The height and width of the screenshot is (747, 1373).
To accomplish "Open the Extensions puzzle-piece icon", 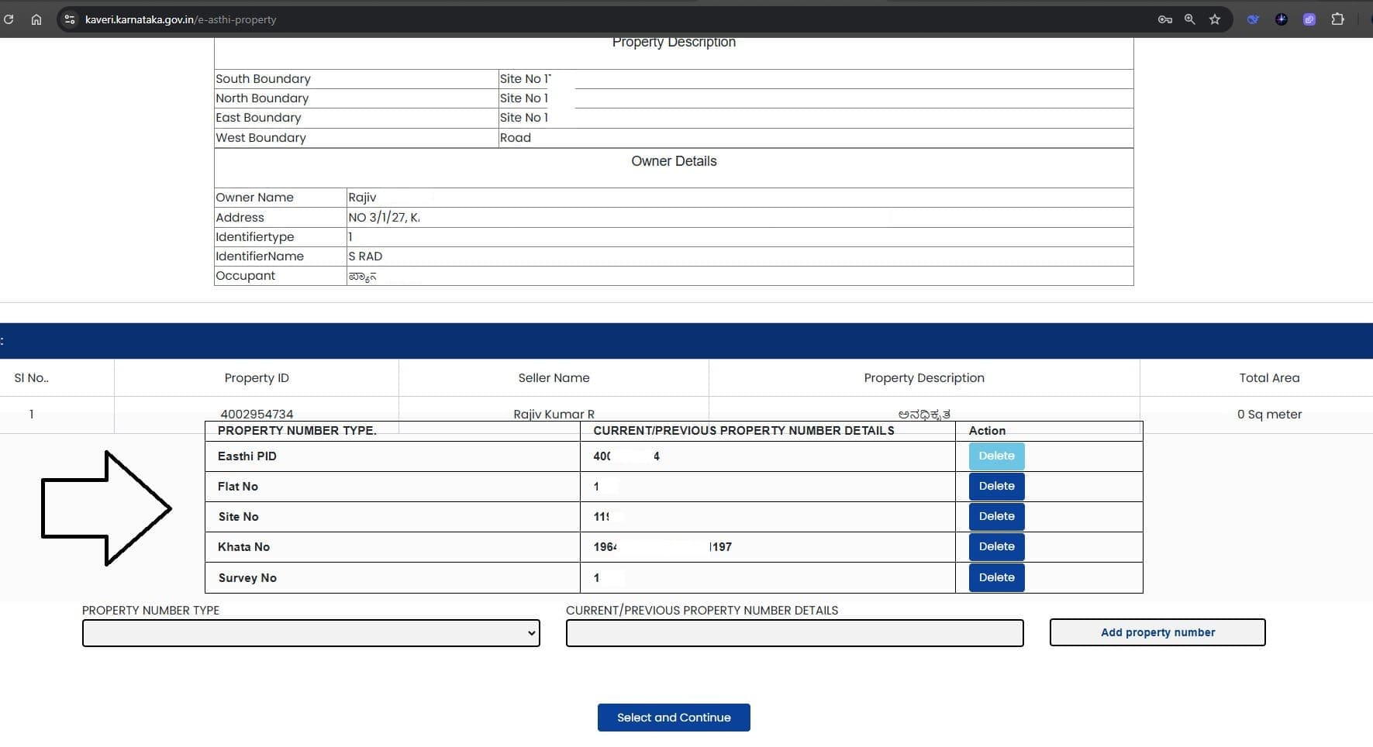I will (x=1337, y=19).
